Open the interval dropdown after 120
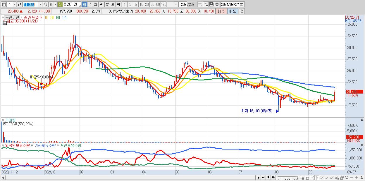This screenshot has height=181, width=365. (x=176, y=4)
